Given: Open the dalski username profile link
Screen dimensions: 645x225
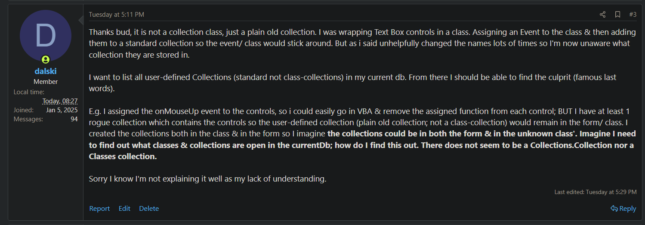Looking at the screenshot, I should [46, 71].
